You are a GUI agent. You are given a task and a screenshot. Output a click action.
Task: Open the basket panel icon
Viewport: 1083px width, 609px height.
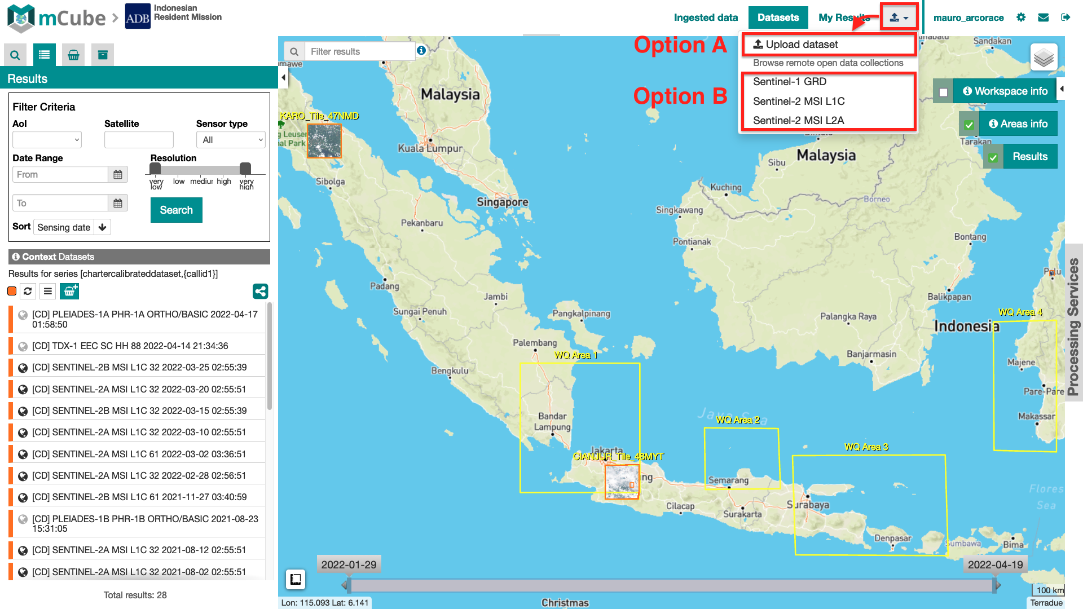[73, 55]
